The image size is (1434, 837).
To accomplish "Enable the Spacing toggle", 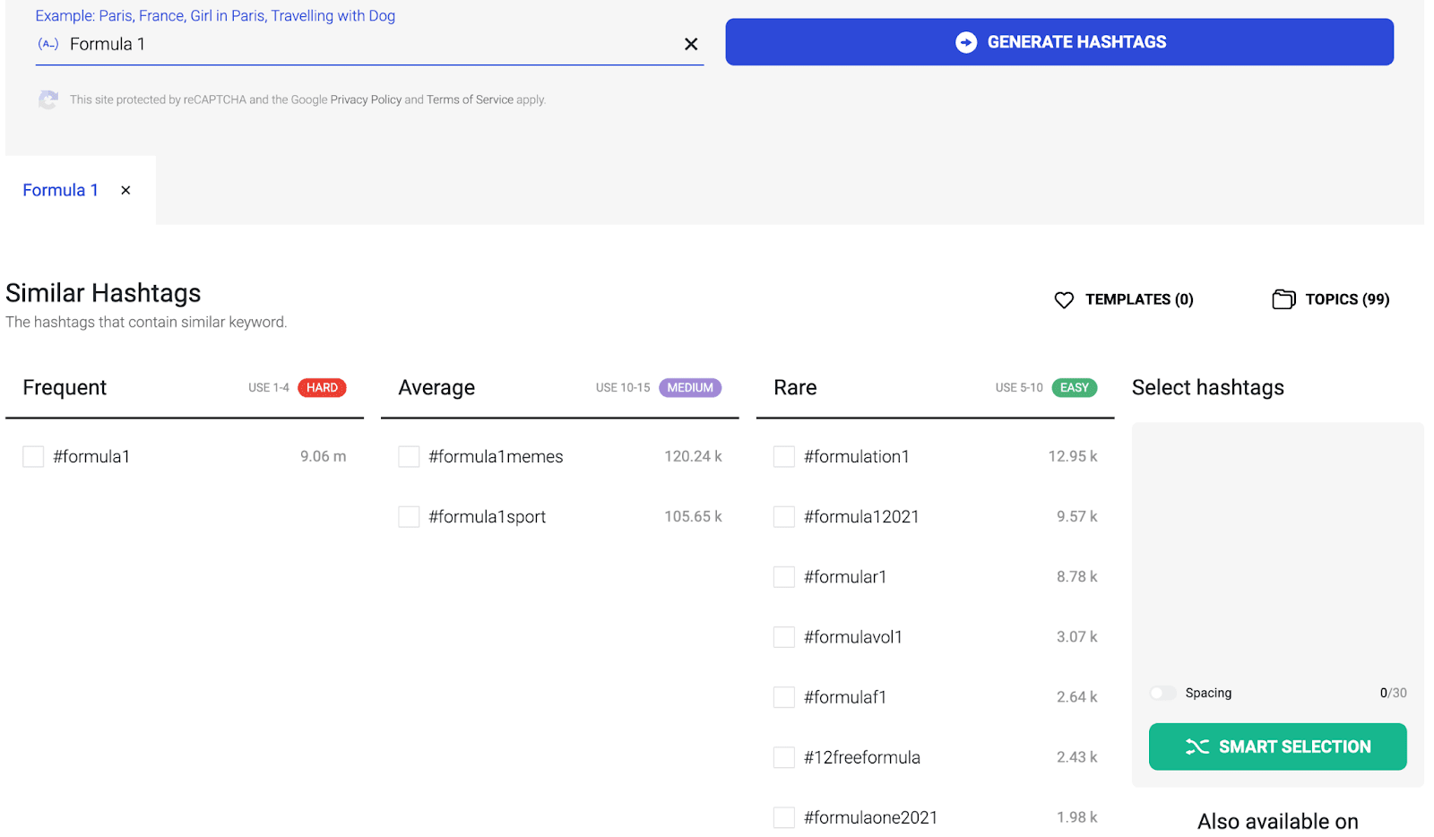I will (x=1162, y=693).
